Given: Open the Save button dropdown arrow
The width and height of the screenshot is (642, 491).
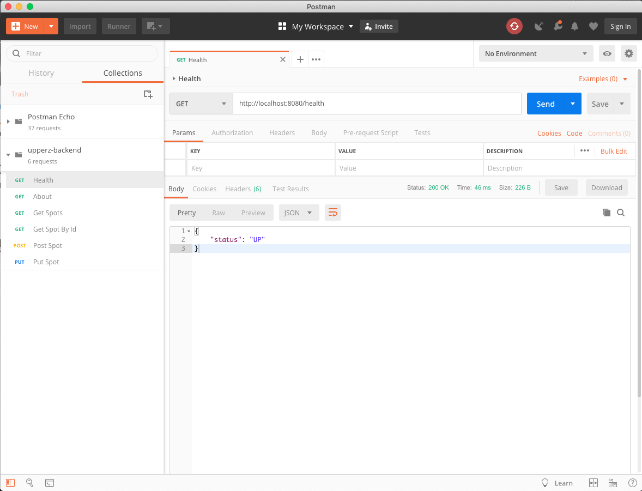Looking at the screenshot, I should tap(622, 104).
